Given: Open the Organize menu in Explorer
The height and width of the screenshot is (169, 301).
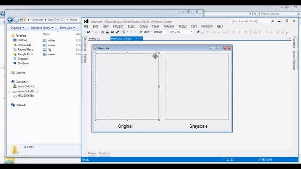Looking at the screenshot, I should pos(17,28).
